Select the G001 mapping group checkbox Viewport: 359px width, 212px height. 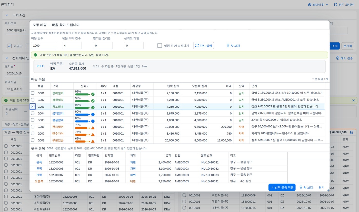33,93
